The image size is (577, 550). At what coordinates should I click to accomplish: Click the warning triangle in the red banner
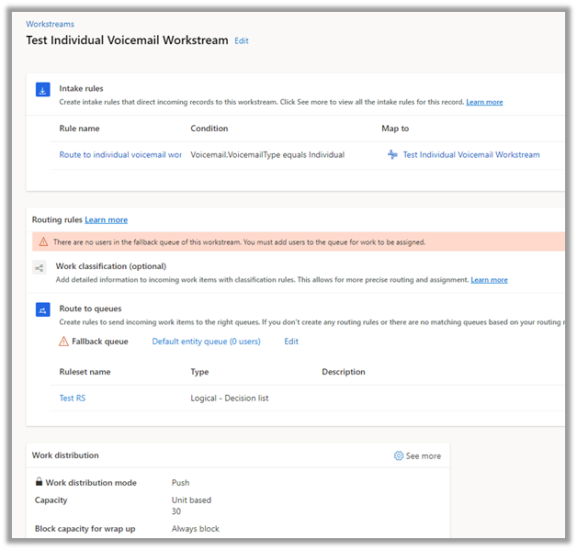(41, 242)
